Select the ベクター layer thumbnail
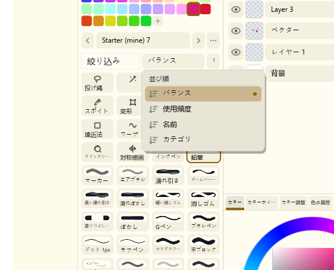Image resolution: width=334 pixels, height=270 pixels. click(254, 31)
